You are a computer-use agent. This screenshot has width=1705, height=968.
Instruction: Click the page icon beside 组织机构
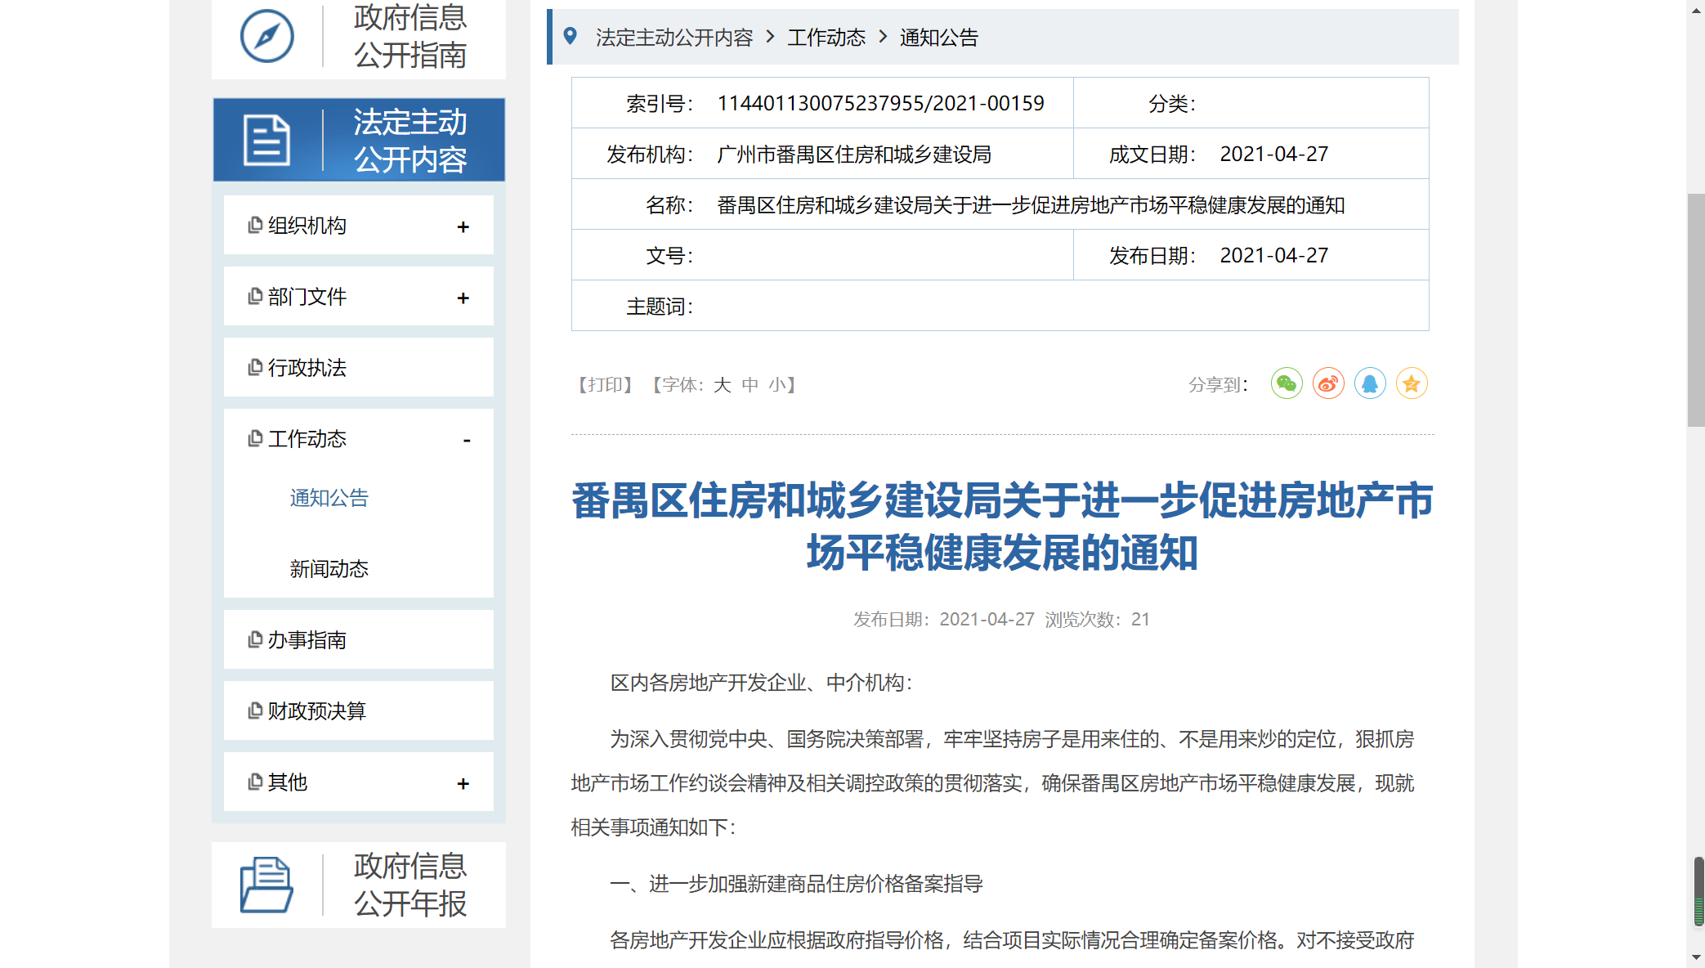pyautogui.click(x=255, y=225)
